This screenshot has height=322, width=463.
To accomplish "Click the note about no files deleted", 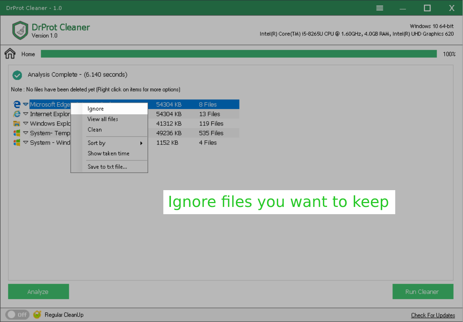I will (x=96, y=90).
